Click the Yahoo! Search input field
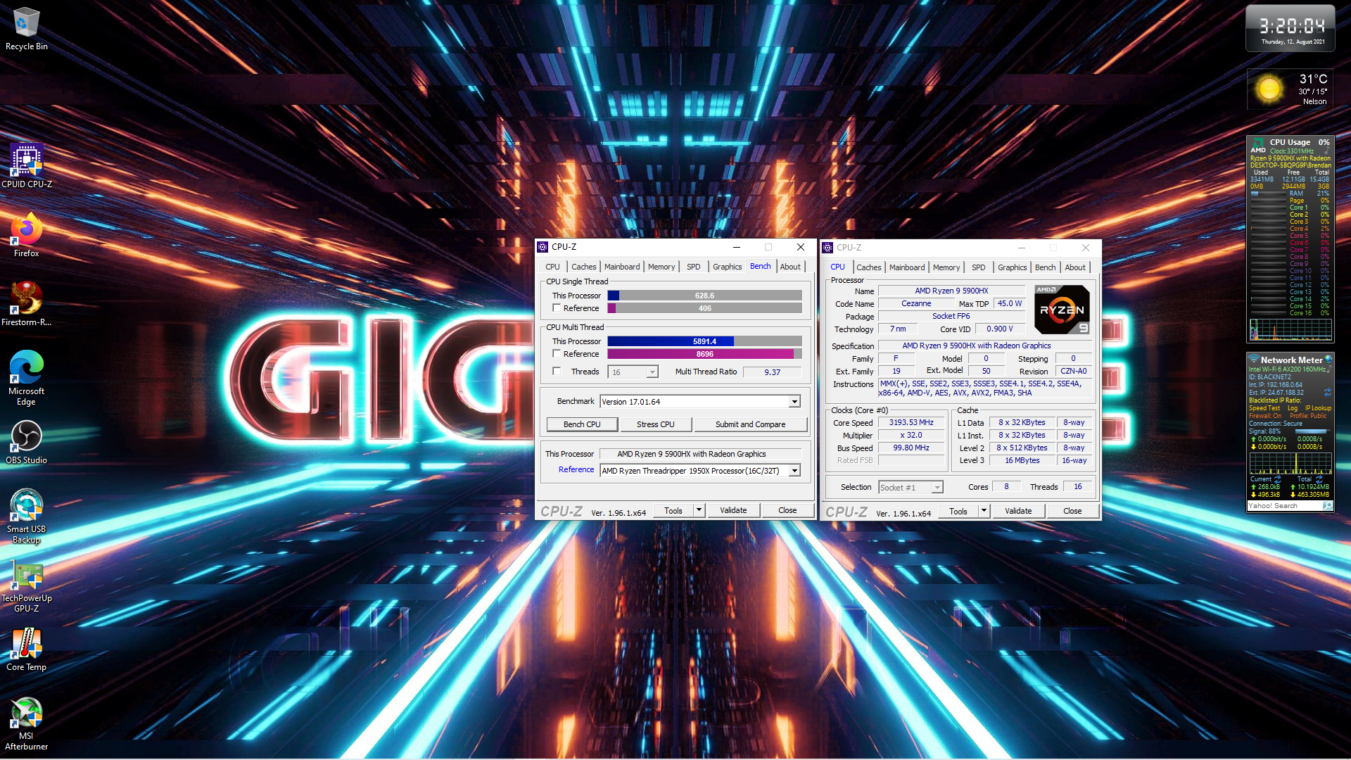Screen dimensions: 1351x760 [1284, 506]
